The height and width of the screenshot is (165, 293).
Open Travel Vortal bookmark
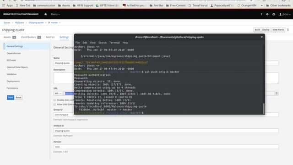(198, 5)
